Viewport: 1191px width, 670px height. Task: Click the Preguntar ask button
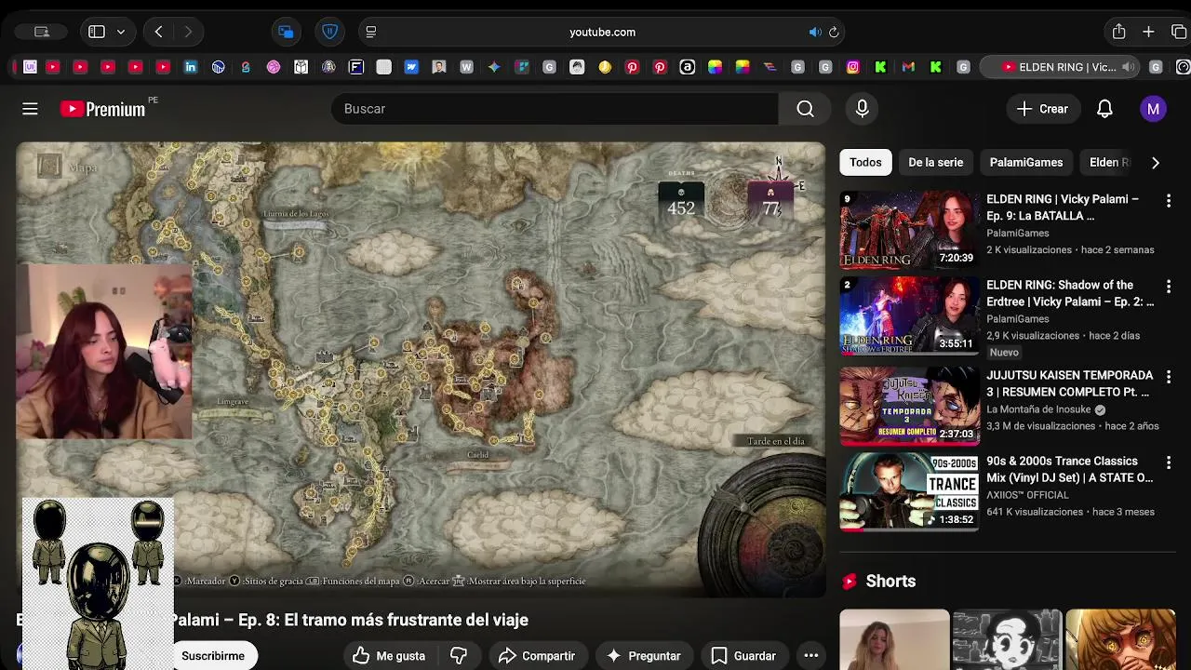click(644, 656)
